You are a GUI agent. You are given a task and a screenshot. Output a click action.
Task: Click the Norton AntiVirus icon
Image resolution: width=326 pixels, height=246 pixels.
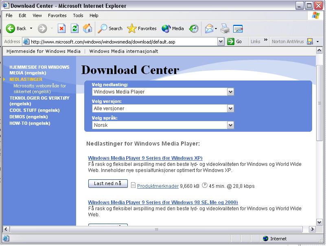pos(310,41)
